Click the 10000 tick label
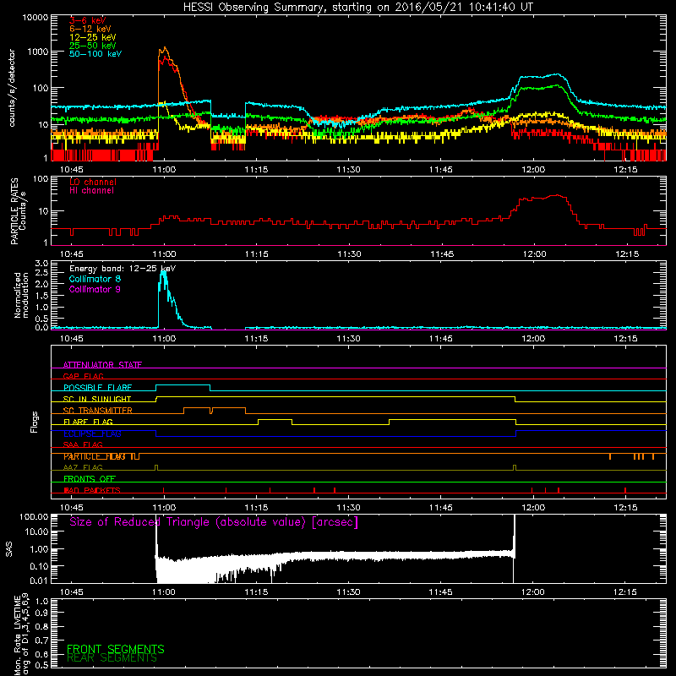 click(35, 17)
